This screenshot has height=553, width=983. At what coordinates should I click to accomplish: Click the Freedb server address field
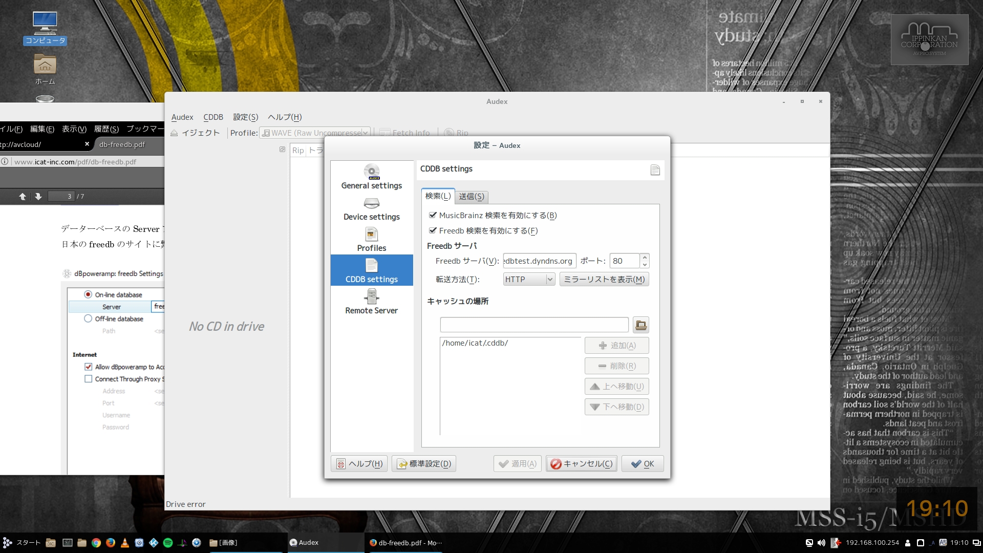point(540,261)
